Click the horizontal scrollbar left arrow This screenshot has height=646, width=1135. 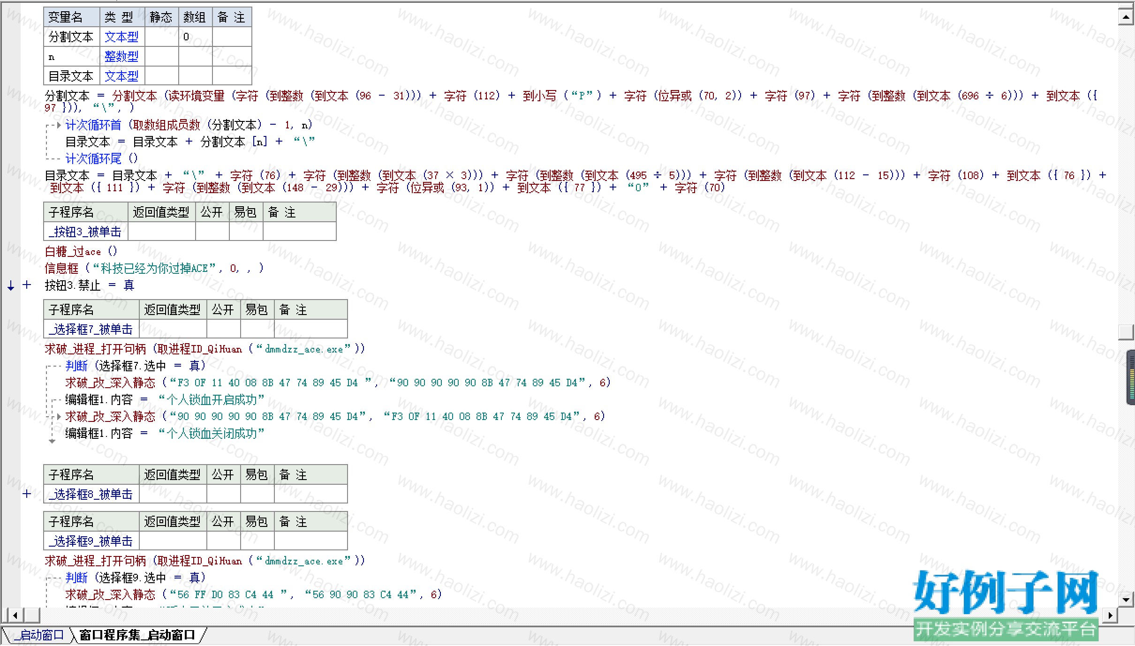click(x=15, y=615)
